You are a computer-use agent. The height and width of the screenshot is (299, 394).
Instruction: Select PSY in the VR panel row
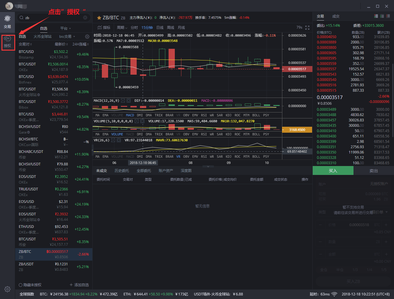[x=266, y=156]
